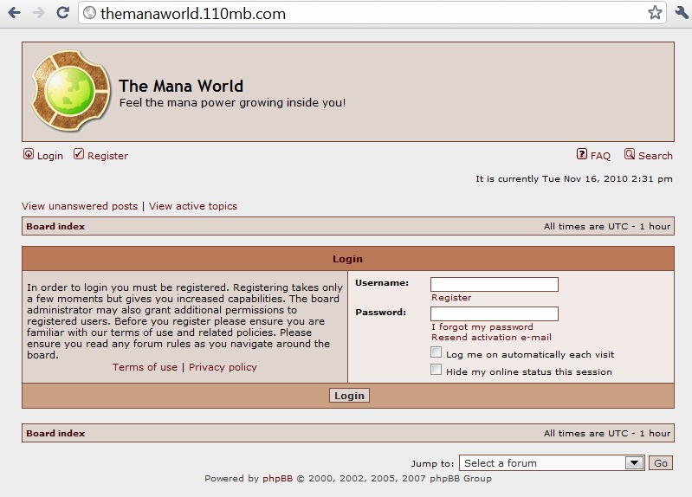Open View active topics
The height and width of the screenshot is (497, 692).
(193, 206)
